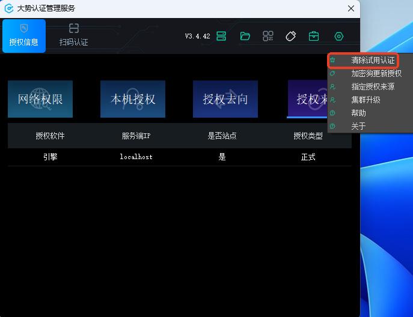
Task: Open the hexagon settings icon
Action: click(338, 36)
